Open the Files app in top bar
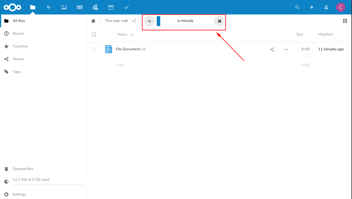This screenshot has height=199, width=352. (33, 7)
